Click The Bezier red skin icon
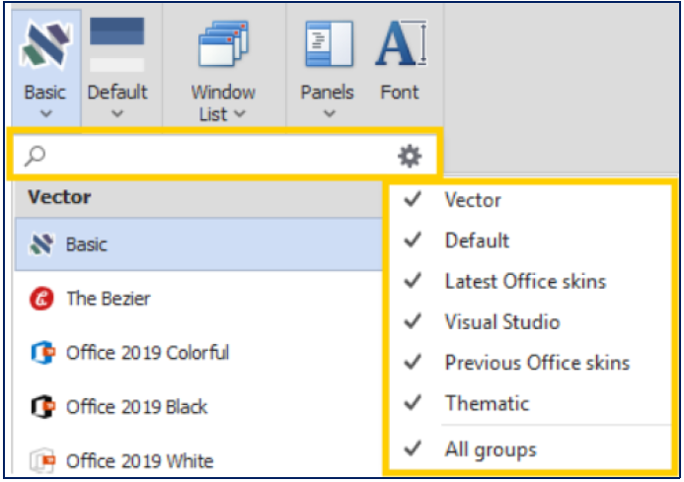The width and height of the screenshot is (684, 482). coord(41,299)
